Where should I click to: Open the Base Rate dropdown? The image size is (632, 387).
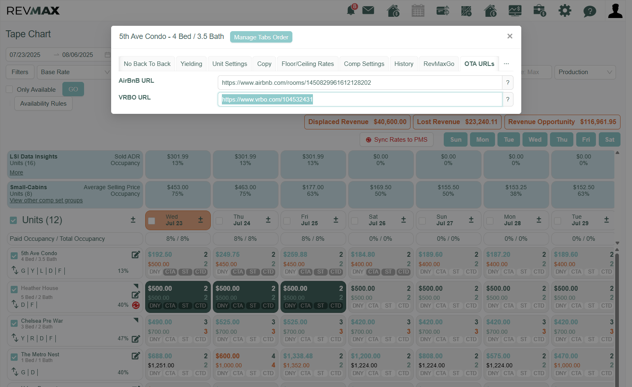75,72
